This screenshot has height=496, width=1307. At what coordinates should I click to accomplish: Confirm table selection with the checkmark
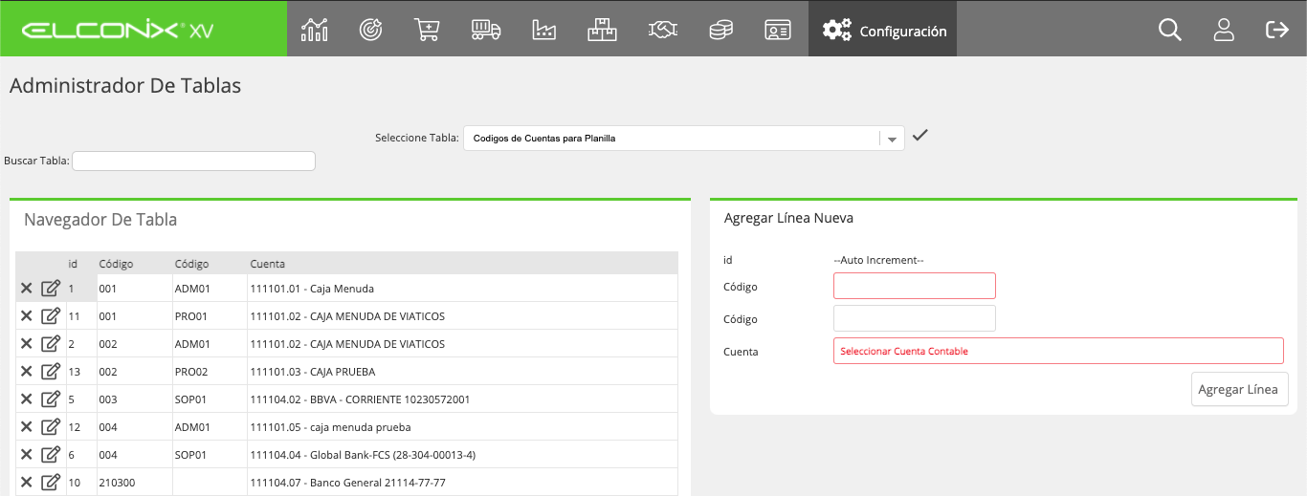919,136
